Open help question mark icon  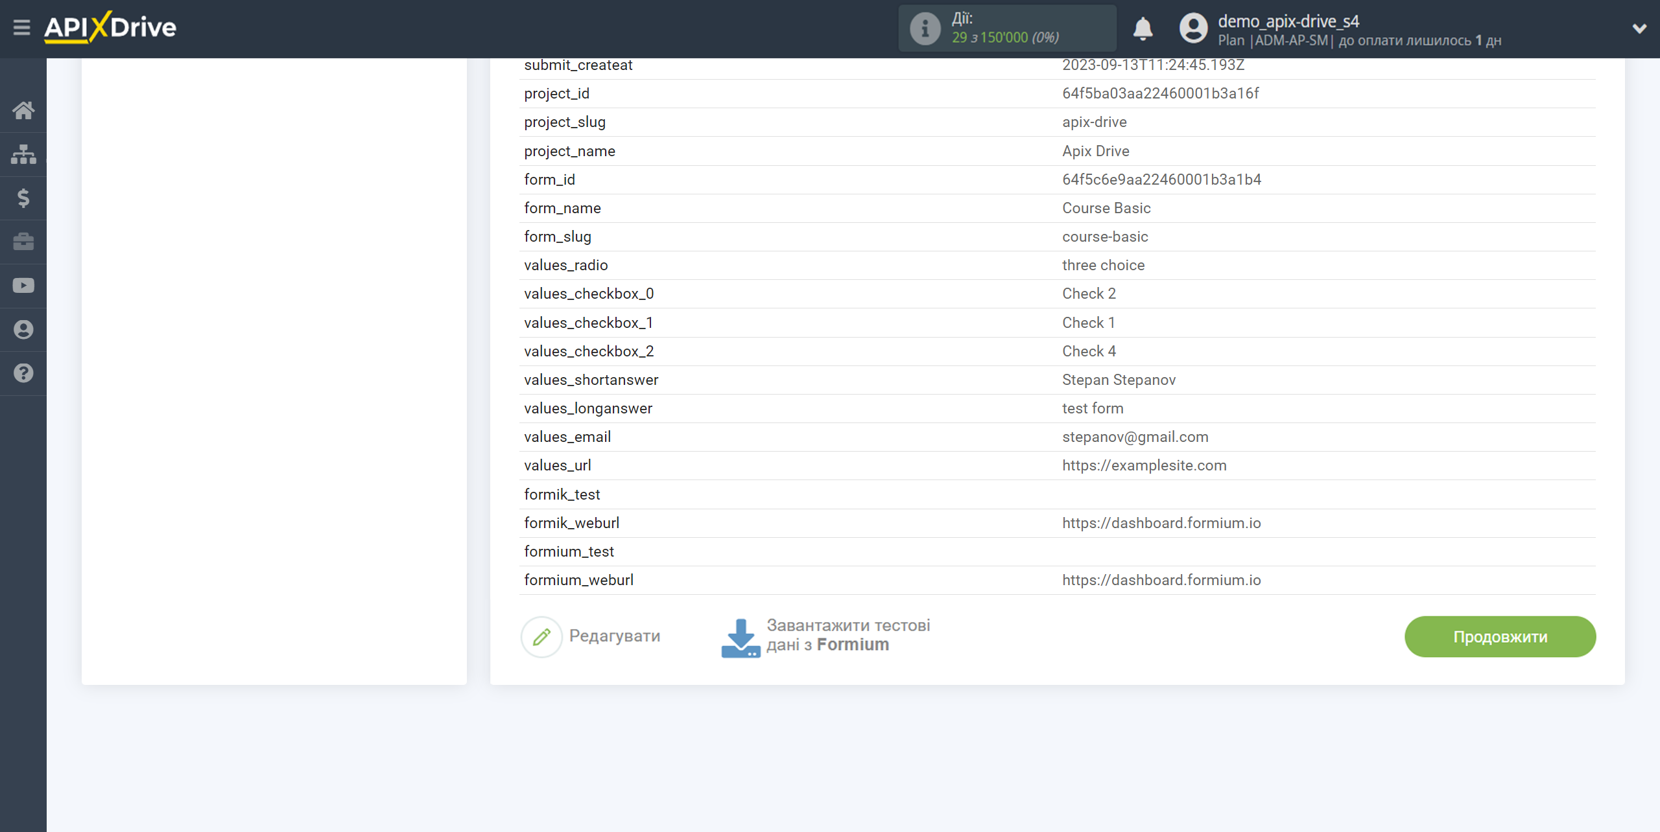(23, 373)
